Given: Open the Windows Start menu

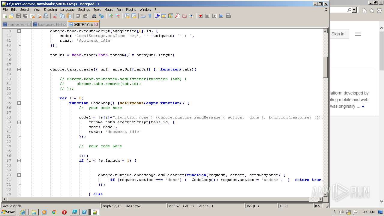Looking at the screenshot, I should pos(8,212).
